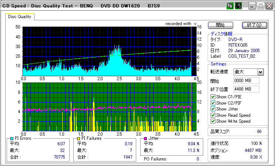The height and width of the screenshot is (166, 275).
Task: Click the 終了 exit button
Action: pyautogui.click(x=254, y=25)
